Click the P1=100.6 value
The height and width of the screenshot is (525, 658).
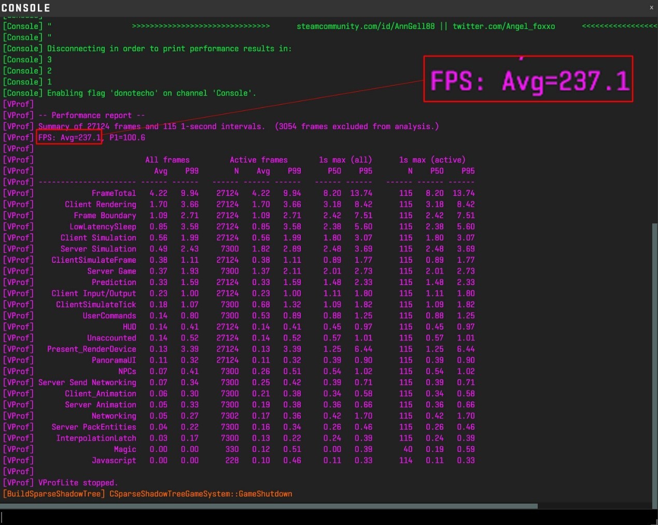(127, 138)
